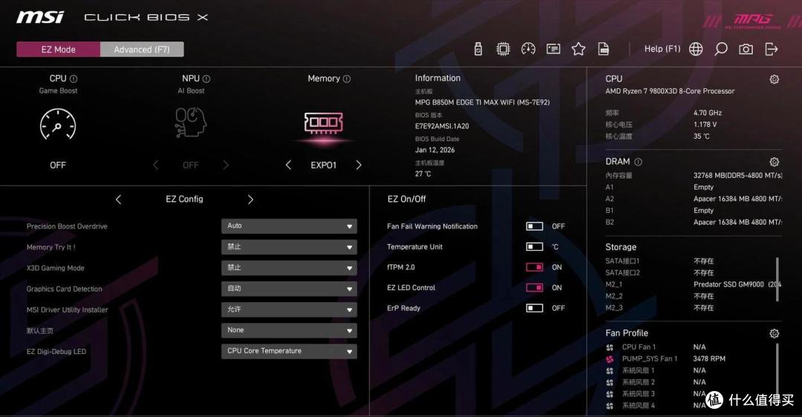Image resolution: width=802 pixels, height=417 pixels.
Task: Click the CPU Fan 1 fan icon
Action: (610, 347)
